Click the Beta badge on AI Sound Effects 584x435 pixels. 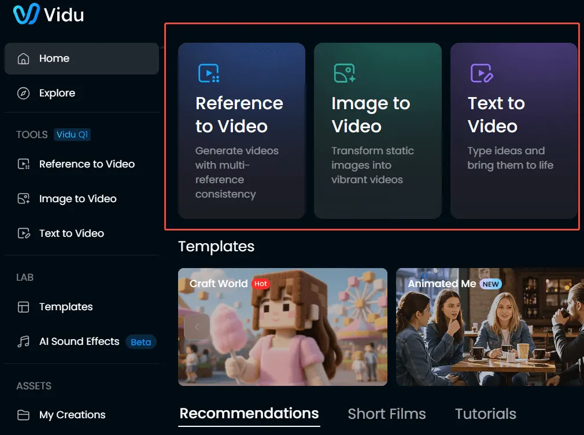coord(141,342)
